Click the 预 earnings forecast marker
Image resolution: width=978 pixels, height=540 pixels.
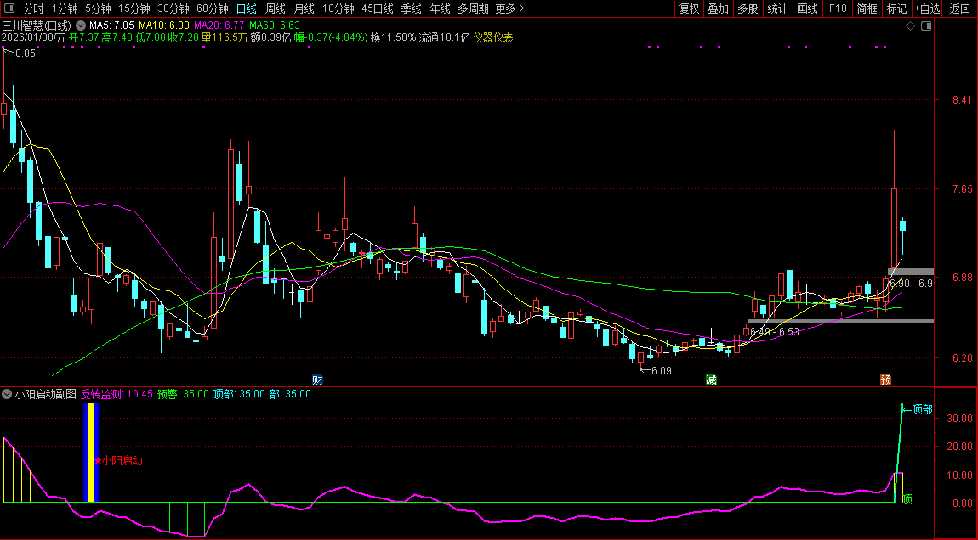884,380
